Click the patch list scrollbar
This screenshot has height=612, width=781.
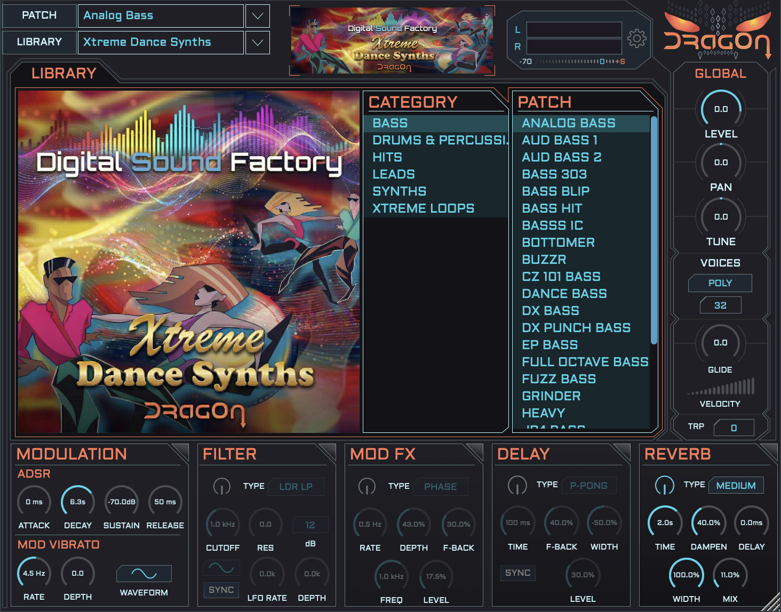tap(654, 230)
